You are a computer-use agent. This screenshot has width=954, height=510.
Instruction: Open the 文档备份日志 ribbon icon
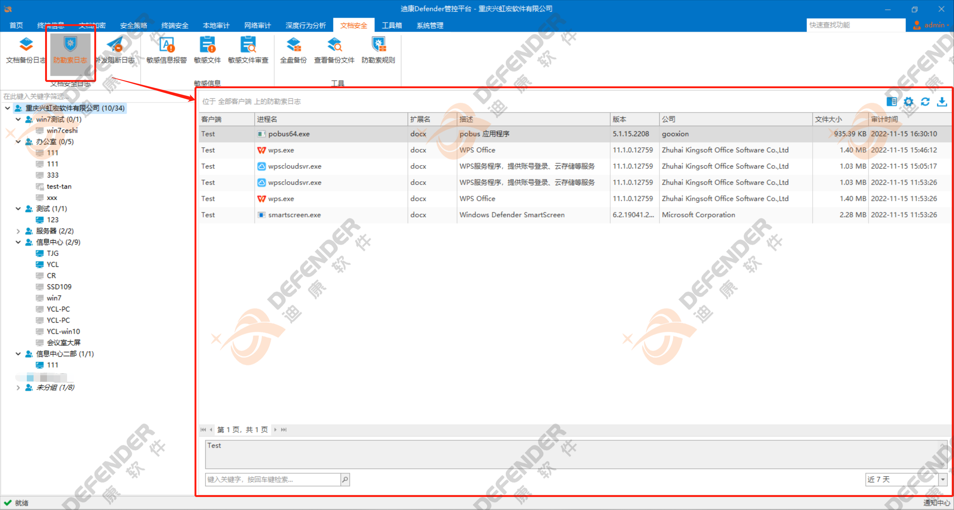pos(26,50)
